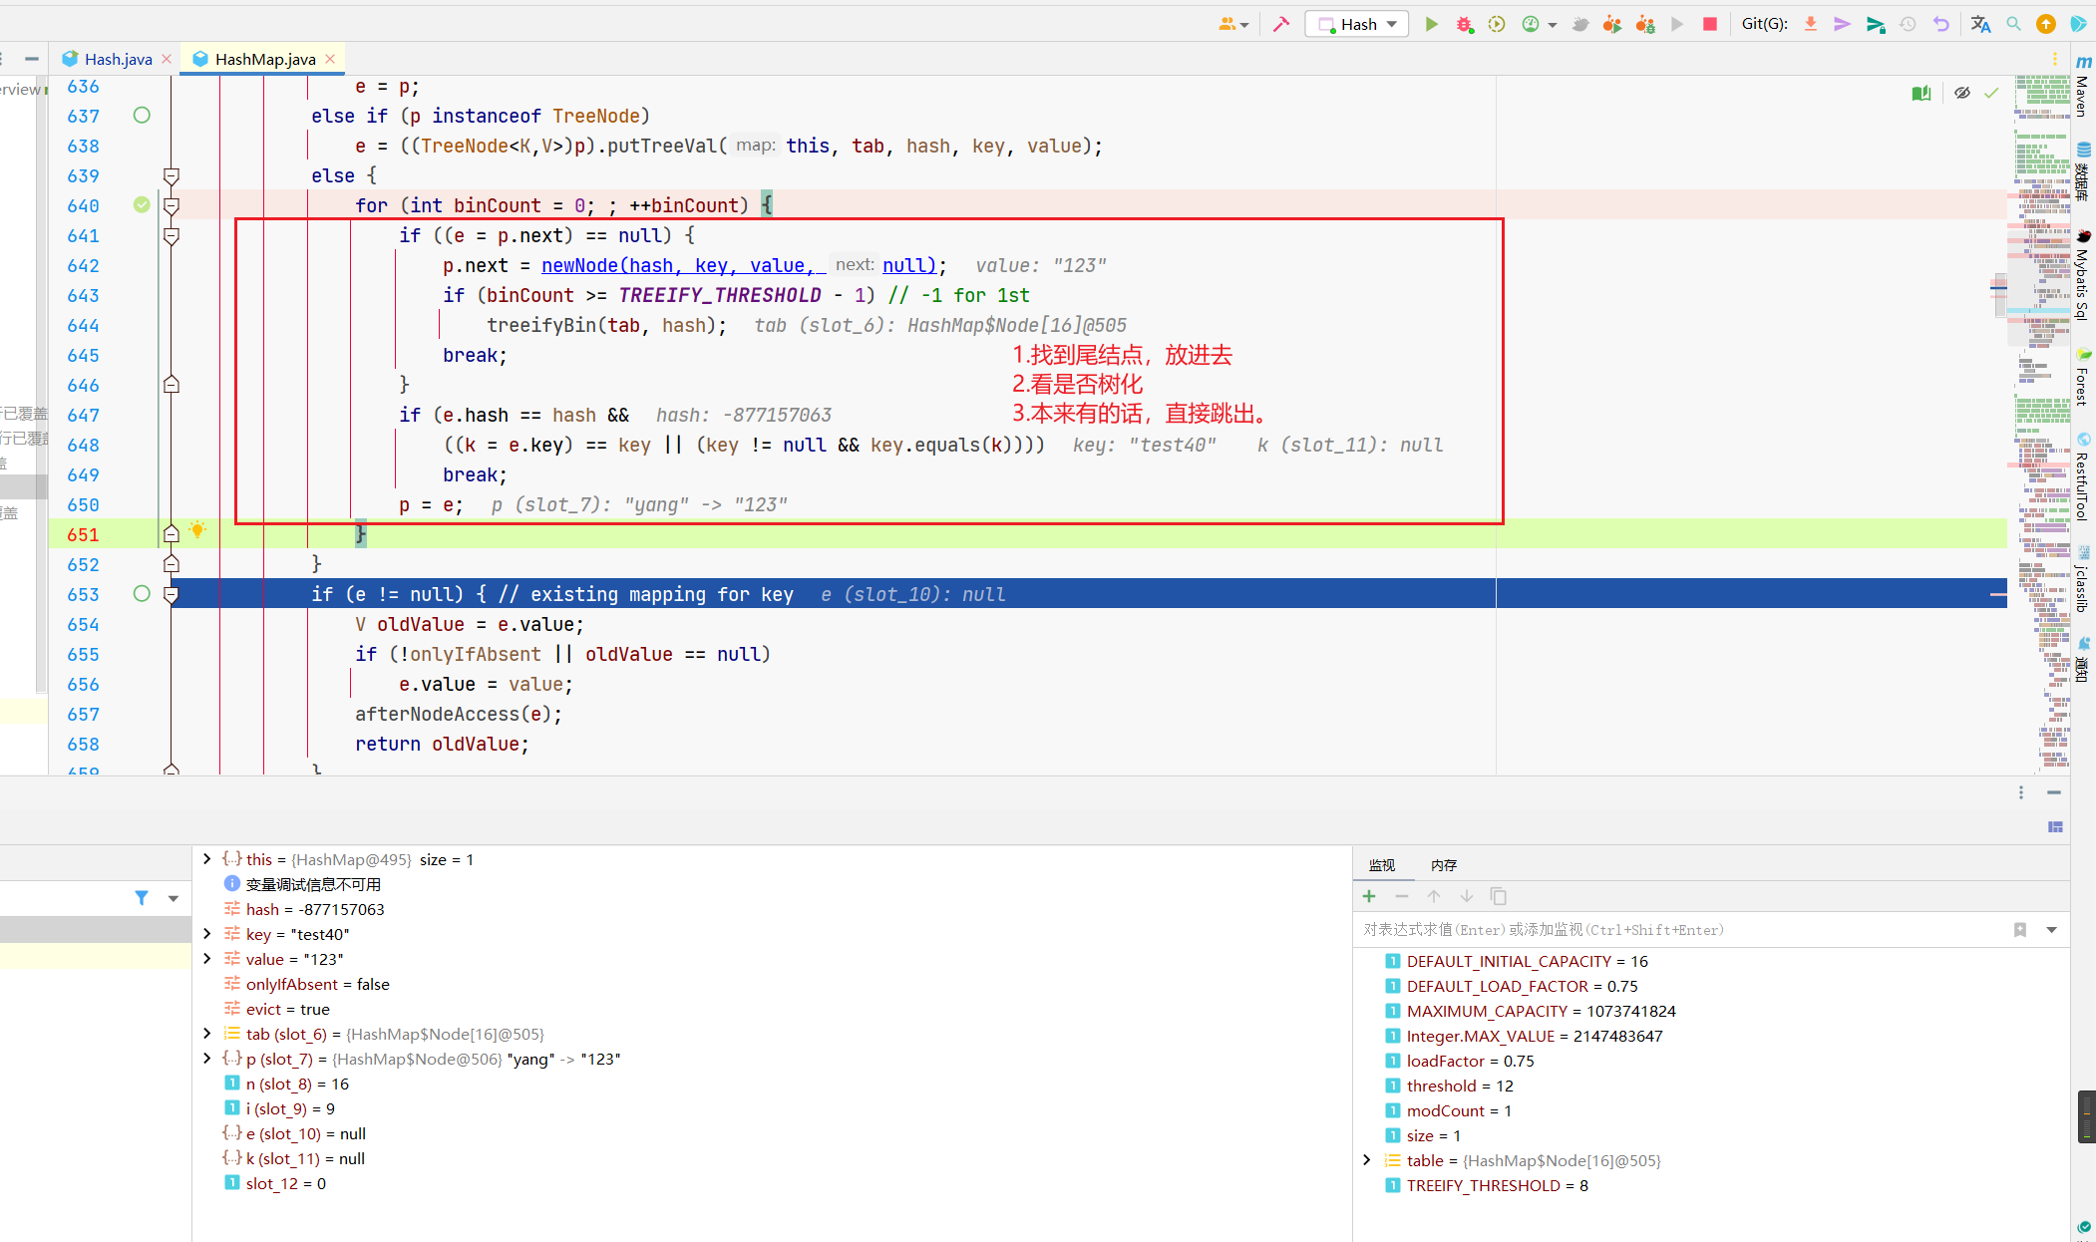Image resolution: width=2096 pixels, height=1242 pixels.
Task: Open jclasslib side panel
Action: point(2084,579)
